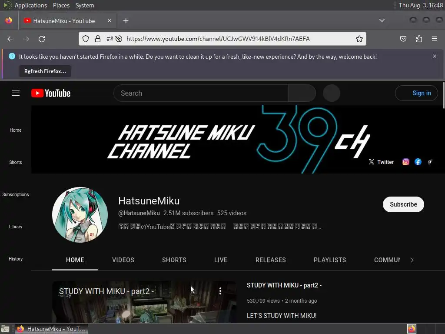Click the page vertical scrollbar thumb
445x334 pixels.
[443, 95]
